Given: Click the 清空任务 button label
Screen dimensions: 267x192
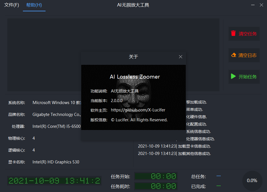Looking at the screenshot, I should 247,34.
